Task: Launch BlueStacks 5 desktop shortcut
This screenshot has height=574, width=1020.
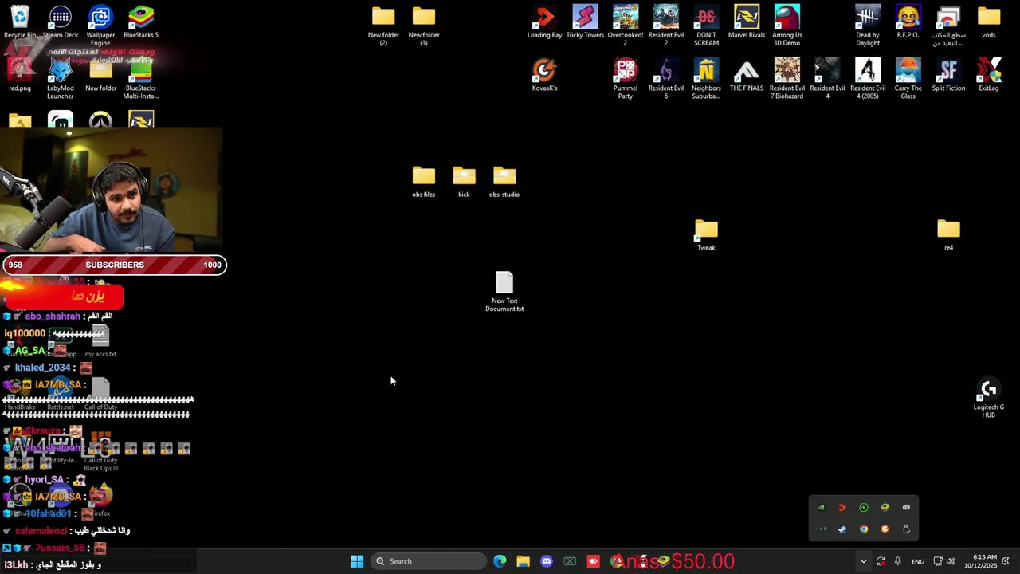Action: [141, 22]
